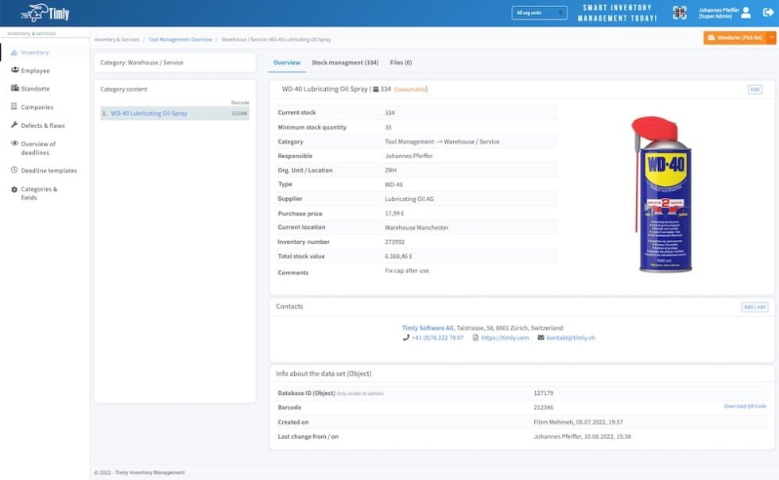This screenshot has width=779, height=480.
Task: Select WD-40 Lubricating Oil Spray in category list
Action: (x=149, y=114)
